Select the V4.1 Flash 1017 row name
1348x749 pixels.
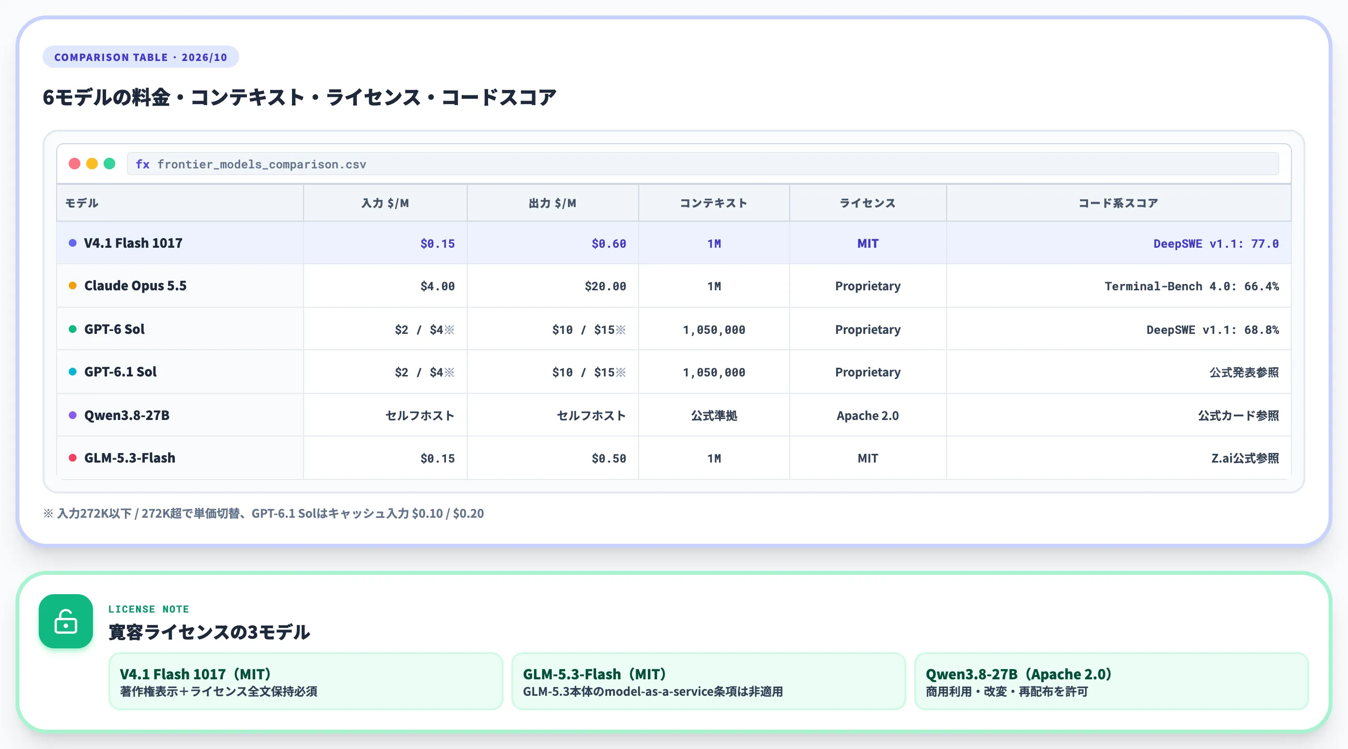point(134,243)
